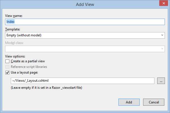Image resolution: width=170 pixels, height=113 pixels.
Task: Click the Model class label
Action: (14, 43)
